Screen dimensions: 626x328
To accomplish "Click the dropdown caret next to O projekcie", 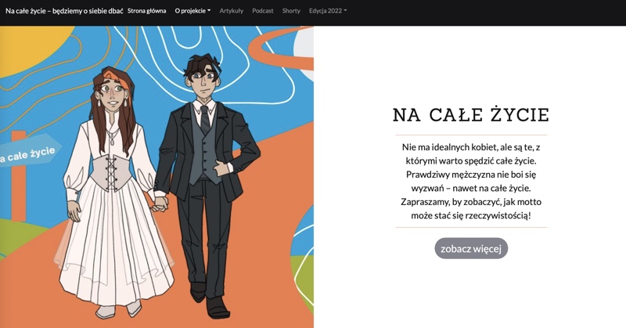I will [x=209, y=11].
